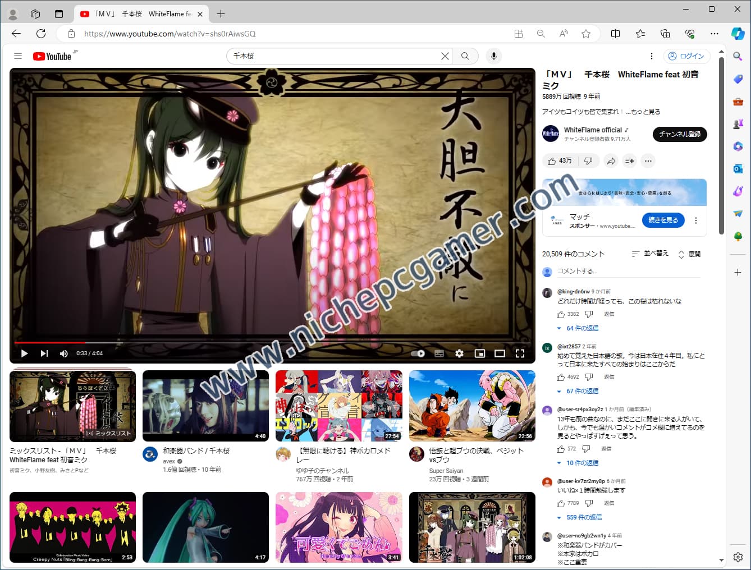Expand comments with 展開
Viewport: 751px width, 570px height.
[x=689, y=254]
